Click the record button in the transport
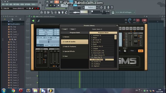 pos(58,5)
